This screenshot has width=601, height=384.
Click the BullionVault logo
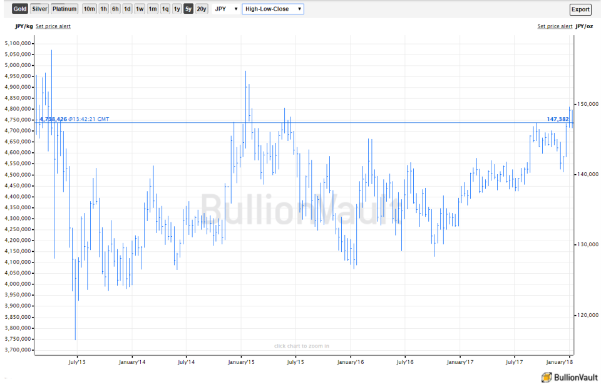click(x=570, y=377)
